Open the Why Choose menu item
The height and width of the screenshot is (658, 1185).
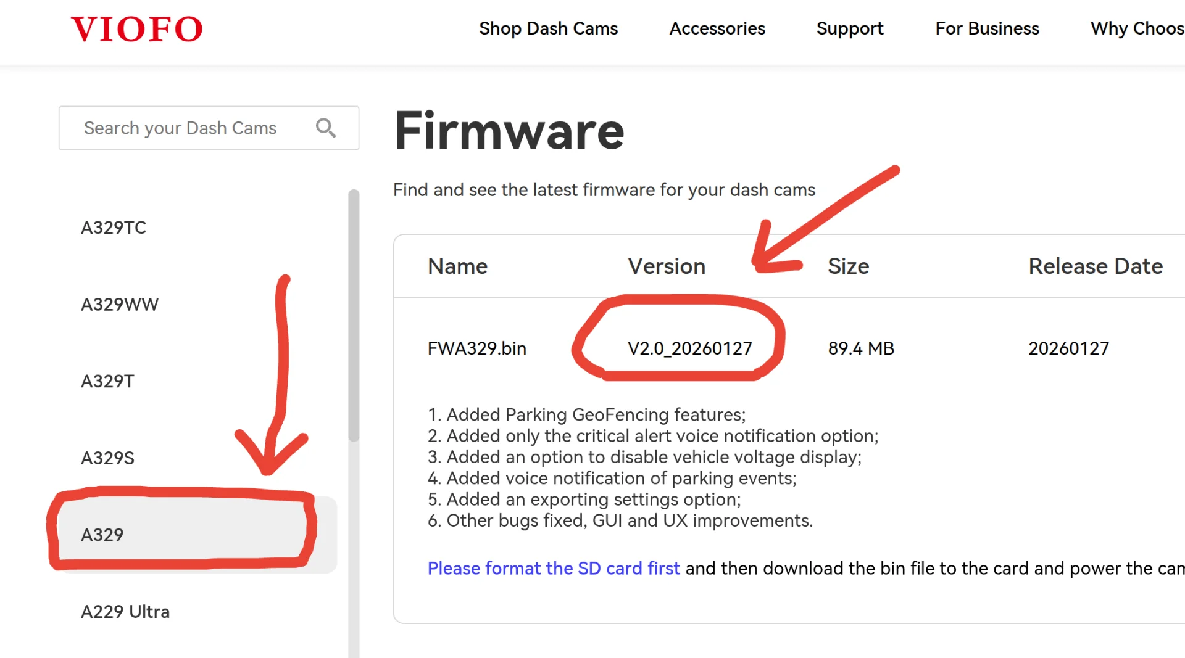tap(1137, 28)
